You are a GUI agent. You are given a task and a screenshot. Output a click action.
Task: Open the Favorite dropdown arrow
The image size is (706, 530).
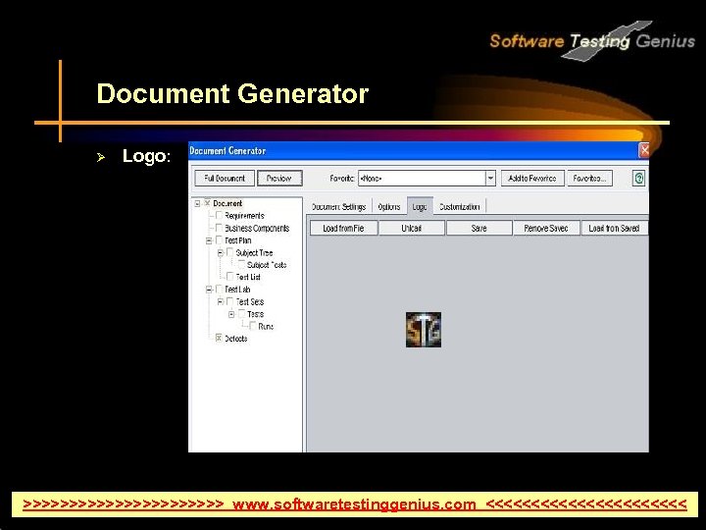(x=490, y=178)
